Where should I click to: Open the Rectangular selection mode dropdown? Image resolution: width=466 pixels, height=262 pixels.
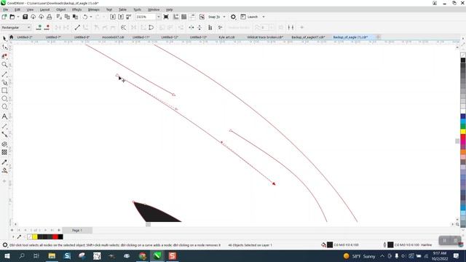point(16,28)
